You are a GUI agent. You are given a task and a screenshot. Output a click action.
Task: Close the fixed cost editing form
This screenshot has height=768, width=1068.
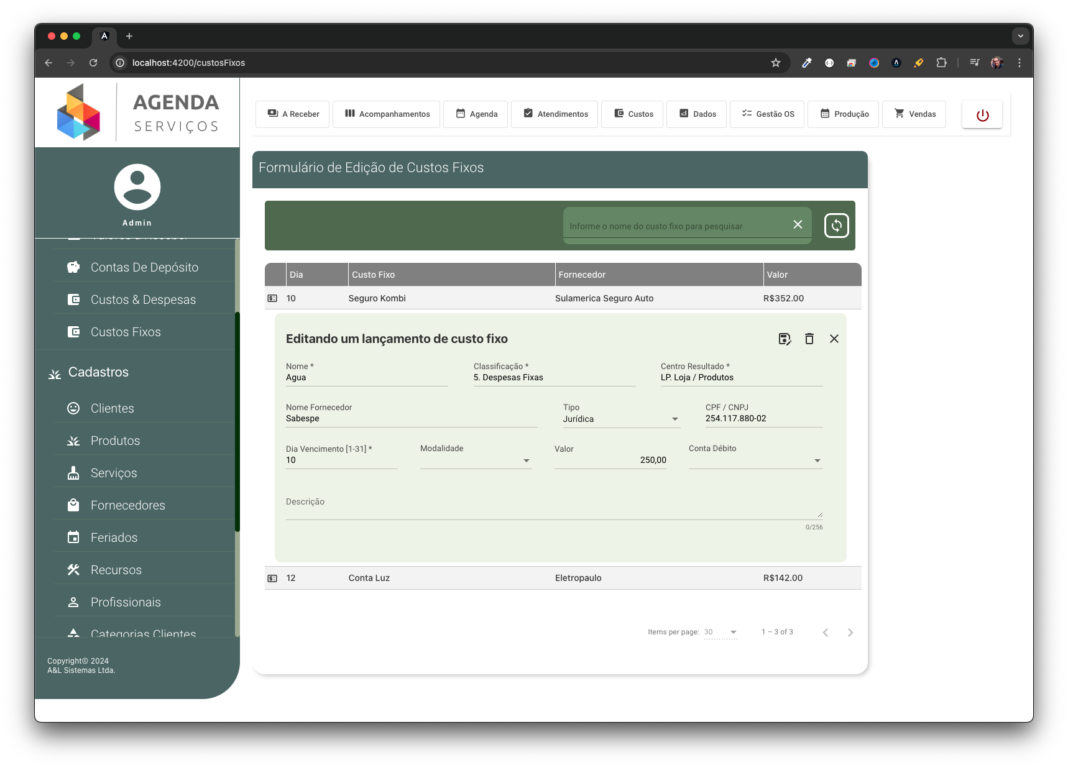pyautogui.click(x=834, y=339)
